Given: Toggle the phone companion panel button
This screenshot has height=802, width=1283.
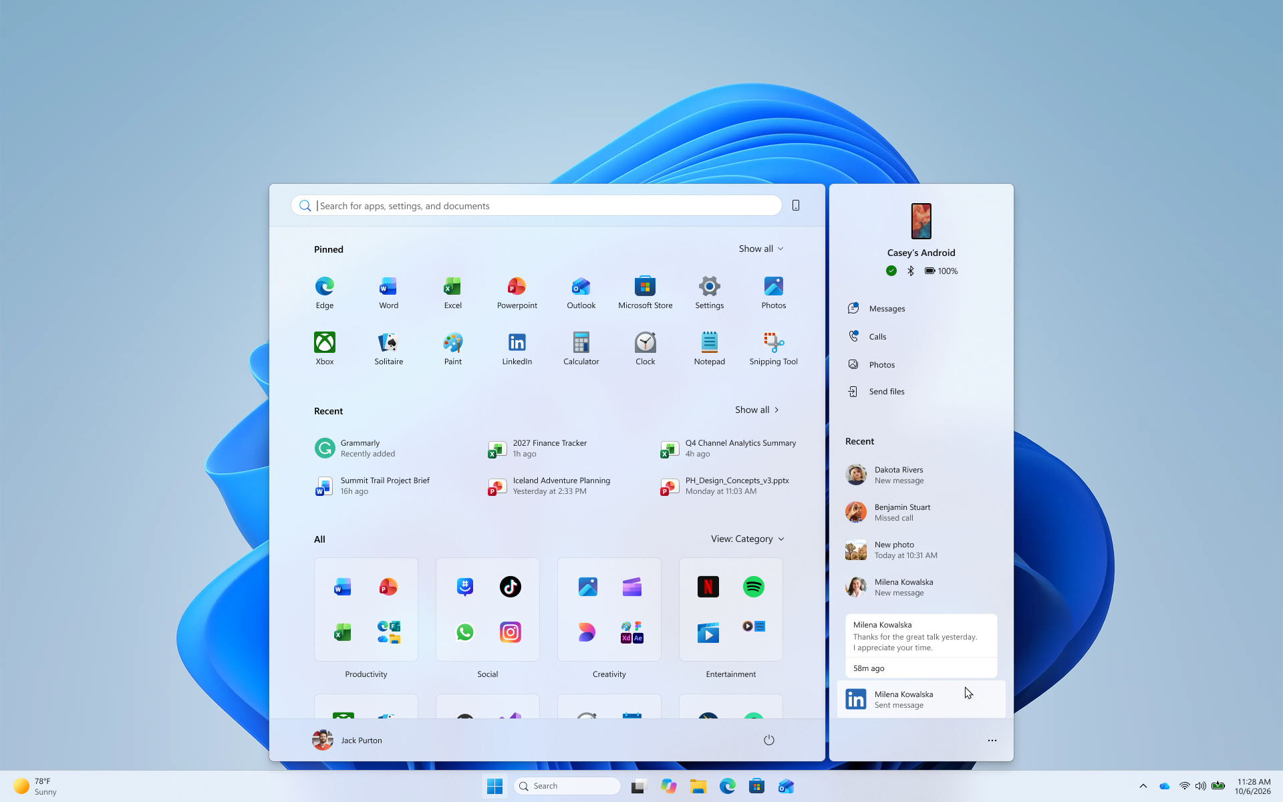Looking at the screenshot, I should 796,206.
